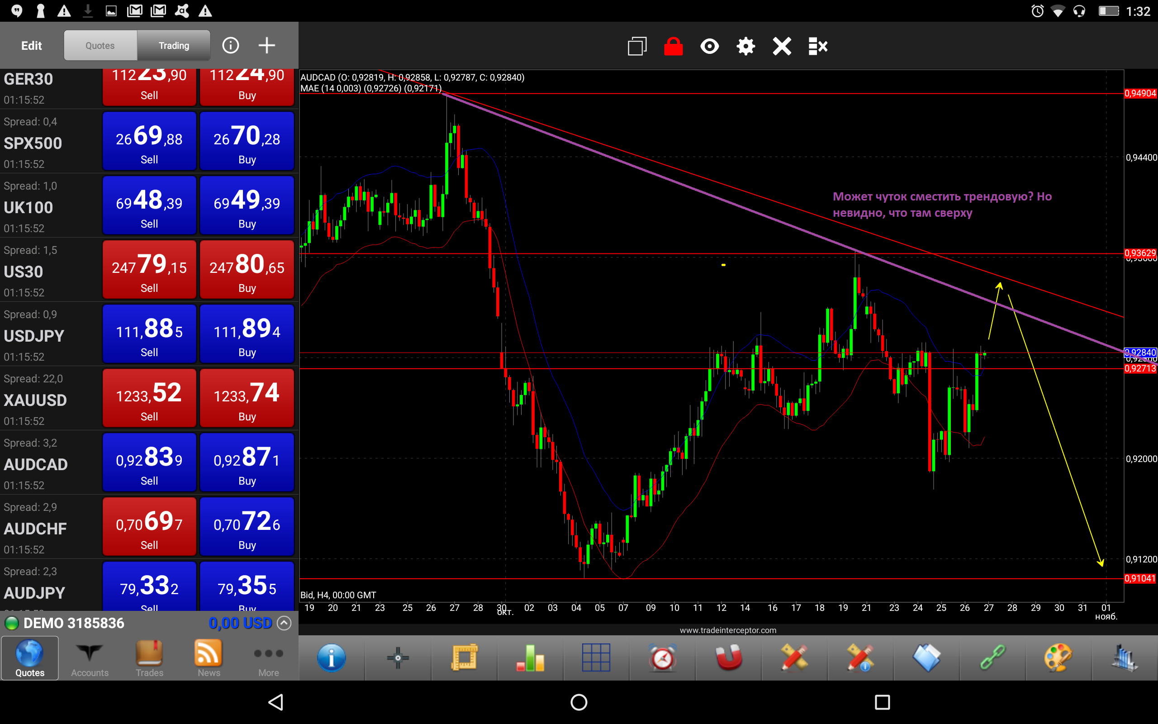The height and width of the screenshot is (724, 1158).
Task: Open the bar chart type icon
Action: (x=530, y=657)
